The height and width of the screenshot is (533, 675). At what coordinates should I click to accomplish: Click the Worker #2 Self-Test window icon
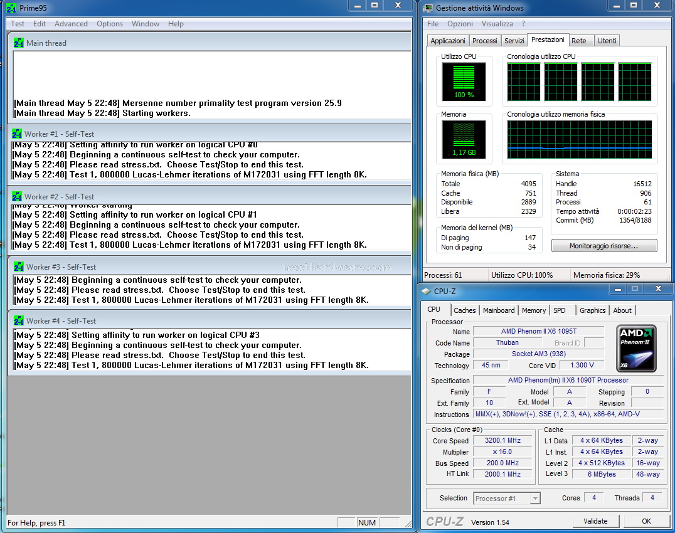[17, 197]
